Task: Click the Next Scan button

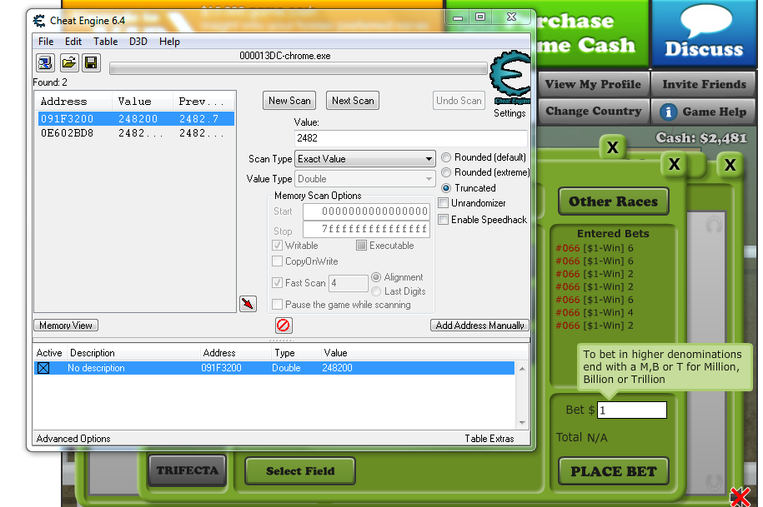Action: 353,101
